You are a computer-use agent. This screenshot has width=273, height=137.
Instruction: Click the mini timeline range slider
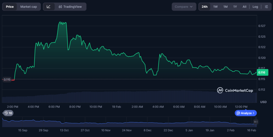click(x=128, y=122)
